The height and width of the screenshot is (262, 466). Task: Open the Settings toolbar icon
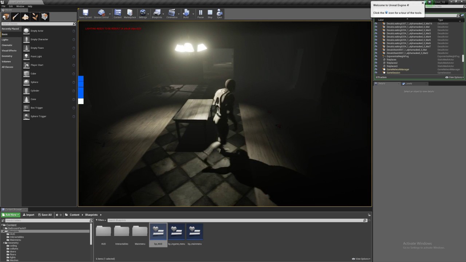tap(143, 14)
